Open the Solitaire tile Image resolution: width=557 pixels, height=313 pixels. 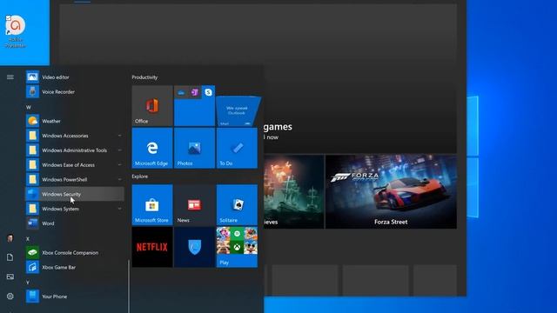[x=237, y=205]
